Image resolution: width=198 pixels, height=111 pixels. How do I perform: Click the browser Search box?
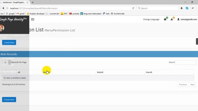(158, 8)
